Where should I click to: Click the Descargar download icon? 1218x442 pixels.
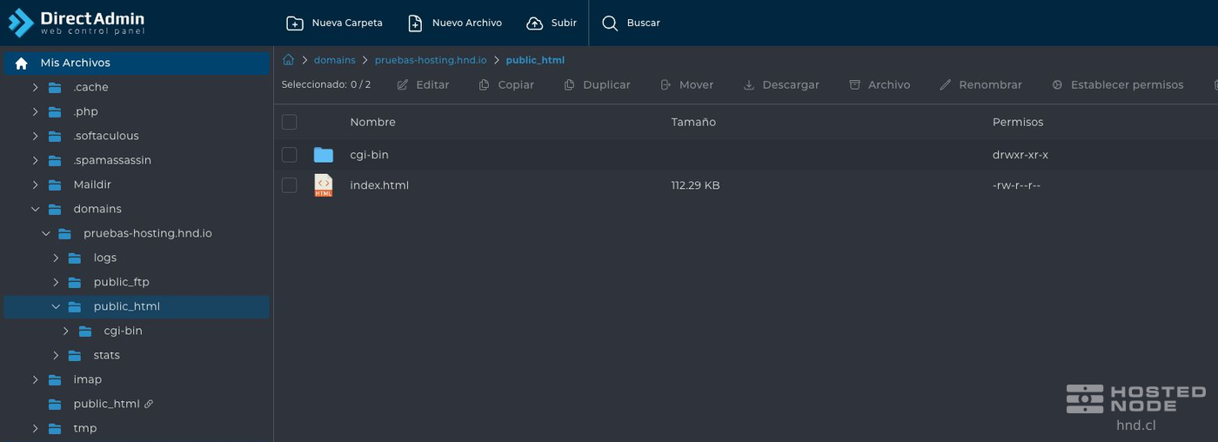pos(748,85)
